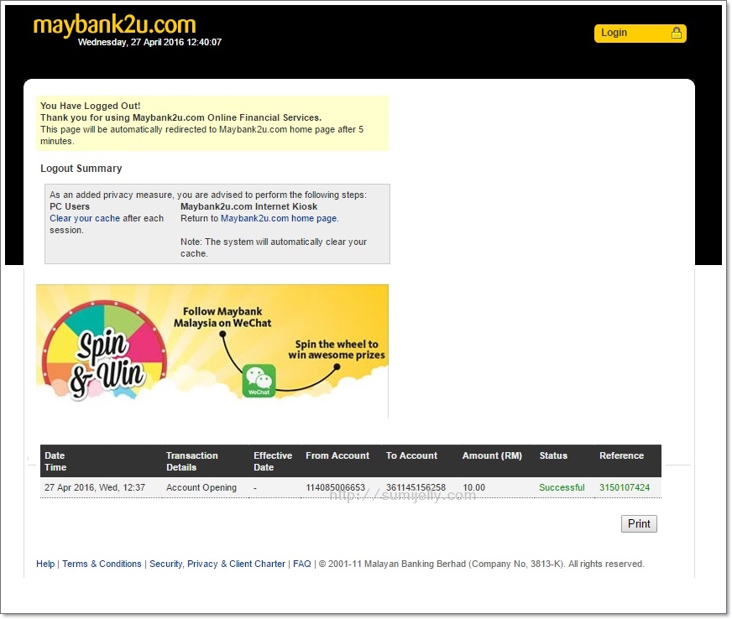
Task: Click 'Account Opening' transaction details cell
Action: tap(201, 487)
